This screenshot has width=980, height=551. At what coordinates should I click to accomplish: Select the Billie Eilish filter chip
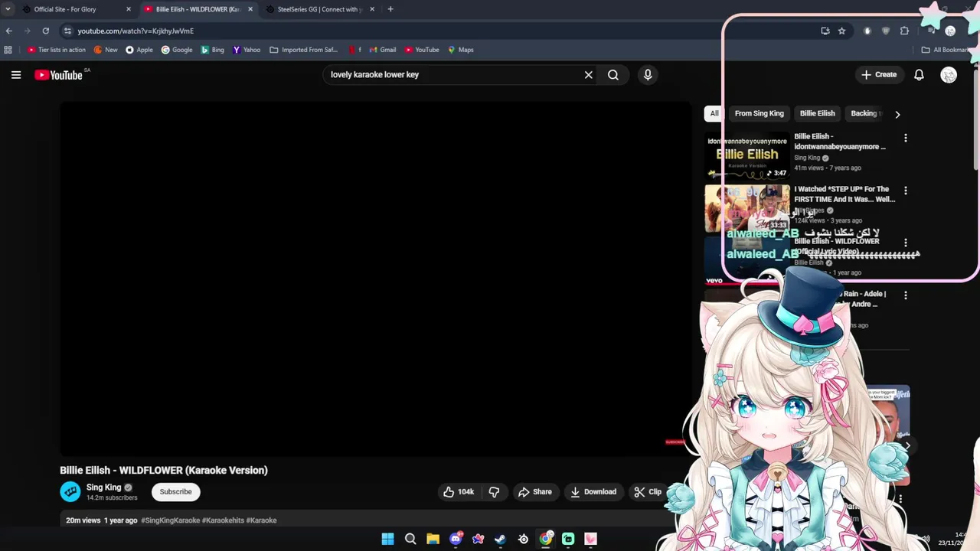click(818, 113)
